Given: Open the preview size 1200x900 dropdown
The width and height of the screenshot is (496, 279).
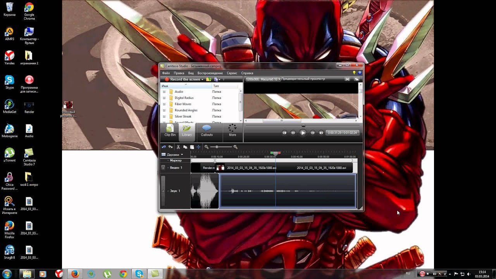Looking at the screenshot, I should pos(263,79).
